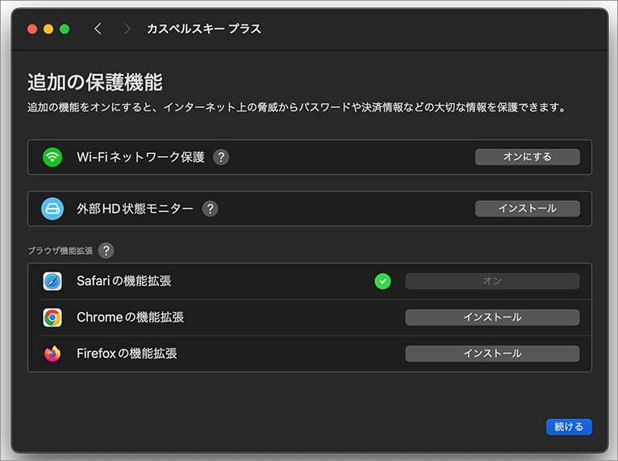
Task: Minimize the window with yellow button
Action: [48, 29]
